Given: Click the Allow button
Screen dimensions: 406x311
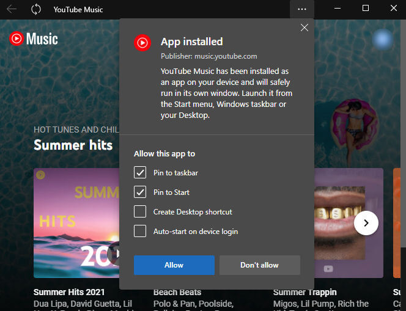Looking at the screenshot, I should (174, 265).
